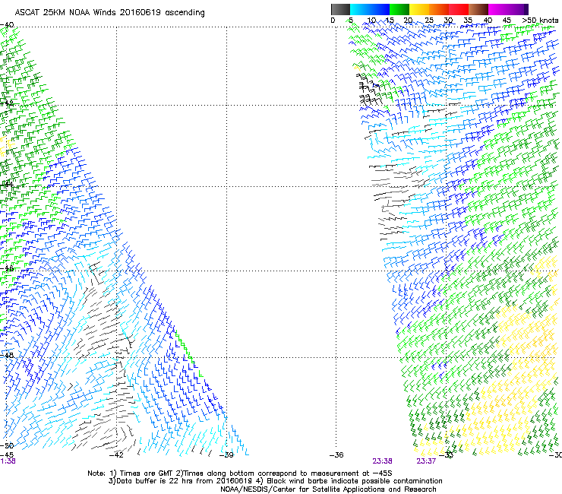
Task: Select the orange 25-30 knots color bar segment
Action: pos(439,9)
